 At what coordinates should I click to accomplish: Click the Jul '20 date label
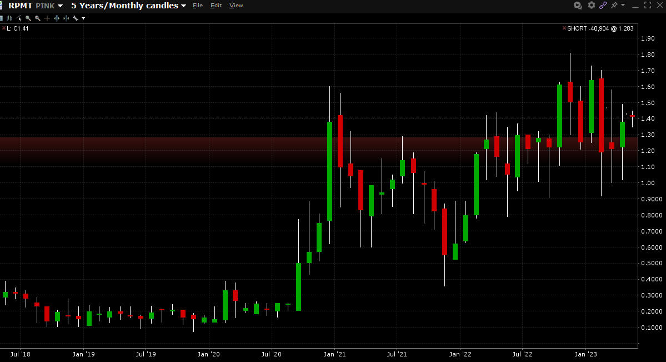pyautogui.click(x=271, y=354)
